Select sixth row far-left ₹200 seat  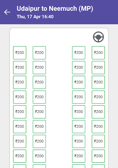point(20,127)
